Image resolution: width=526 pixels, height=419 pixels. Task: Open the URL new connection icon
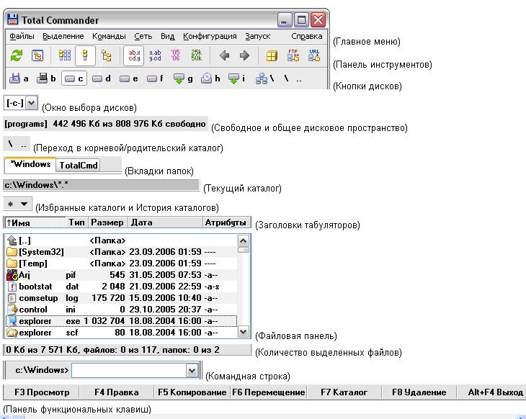tap(314, 55)
